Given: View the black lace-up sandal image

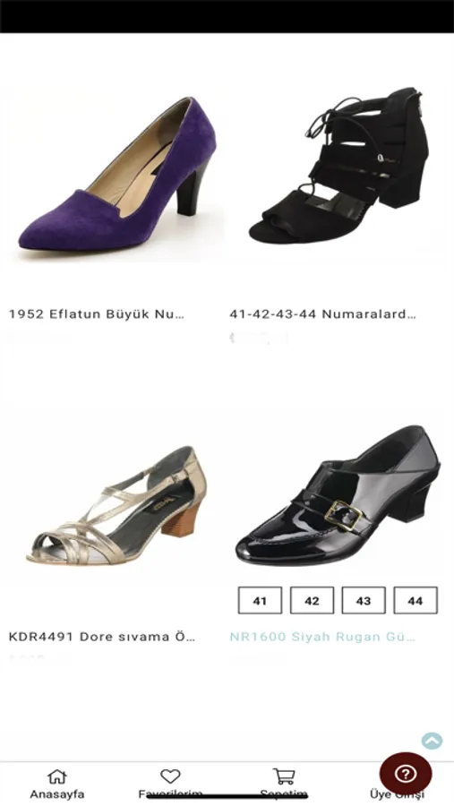Looking at the screenshot, I should coord(339,166).
